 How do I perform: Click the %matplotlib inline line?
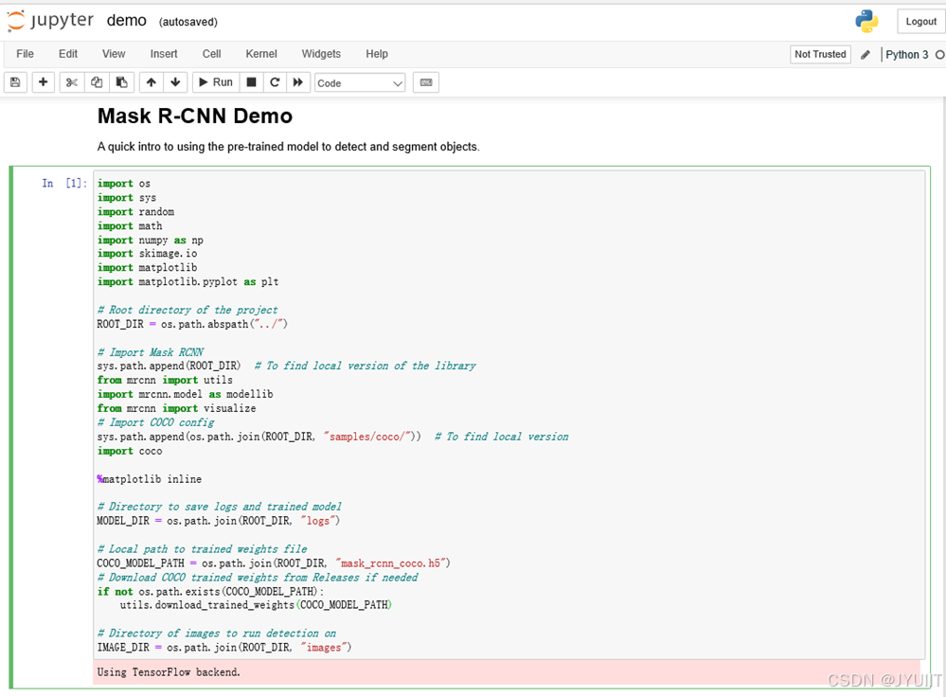[149, 479]
